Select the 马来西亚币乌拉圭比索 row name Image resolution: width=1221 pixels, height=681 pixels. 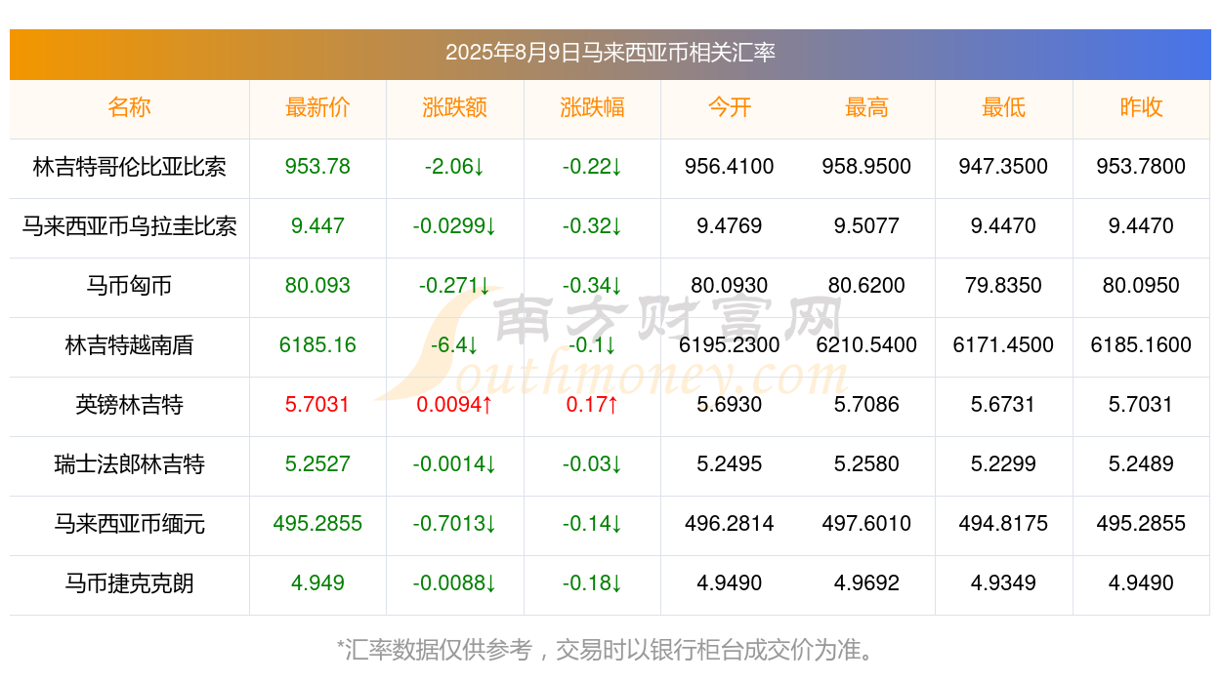pos(130,226)
